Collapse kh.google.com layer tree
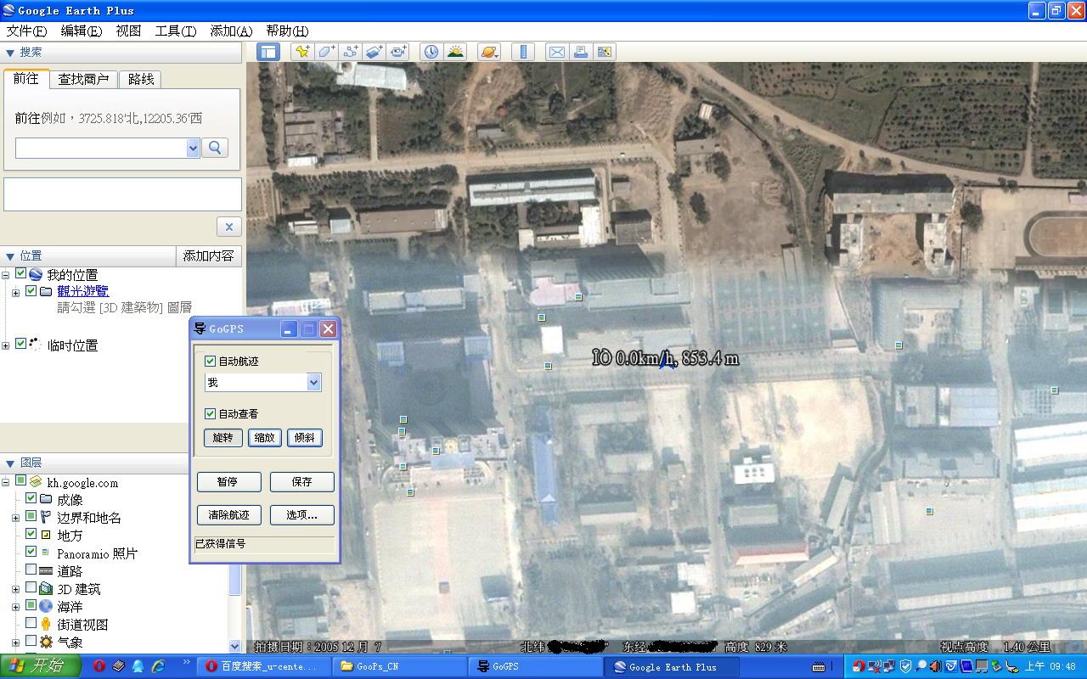This screenshot has height=679, width=1087. pos(5,482)
